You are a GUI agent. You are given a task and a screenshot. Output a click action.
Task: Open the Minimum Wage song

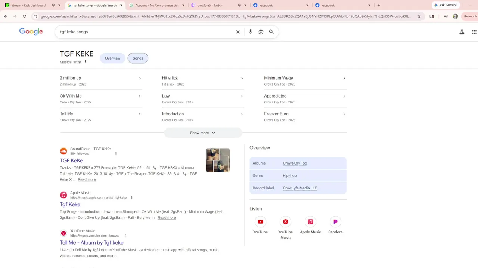(305, 81)
